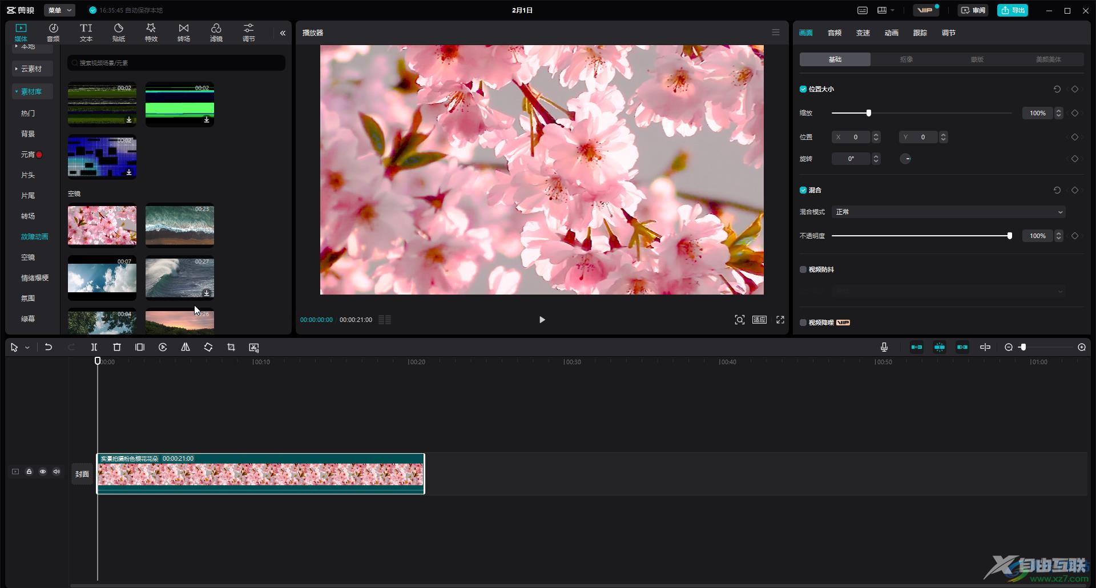Click the smart cut audio tool icon
This screenshot has width=1096, height=588.
click(254, 347)
